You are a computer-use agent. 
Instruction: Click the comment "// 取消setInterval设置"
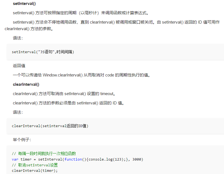tap(35, 165)
